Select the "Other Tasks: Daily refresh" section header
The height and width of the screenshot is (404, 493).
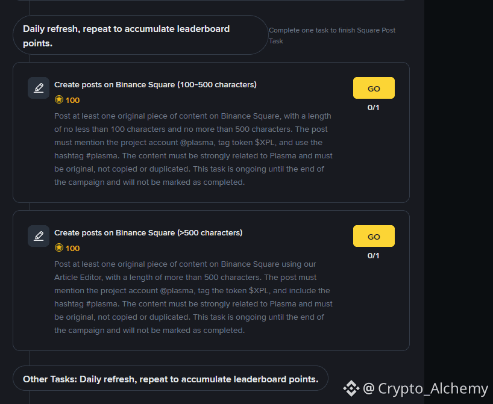[170, 379]
